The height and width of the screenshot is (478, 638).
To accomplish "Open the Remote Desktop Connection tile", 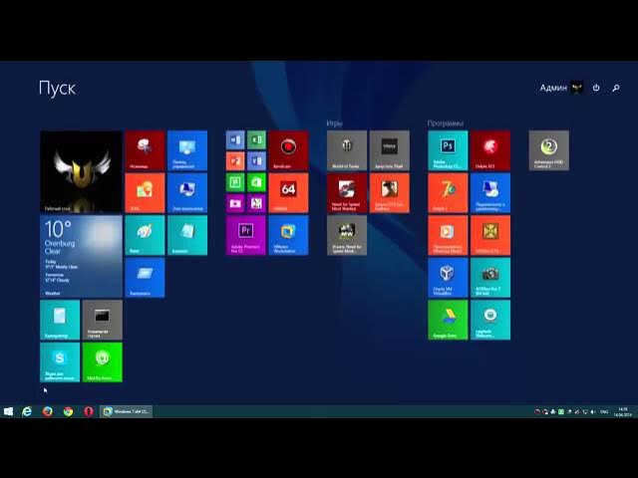I will [490, 192].
